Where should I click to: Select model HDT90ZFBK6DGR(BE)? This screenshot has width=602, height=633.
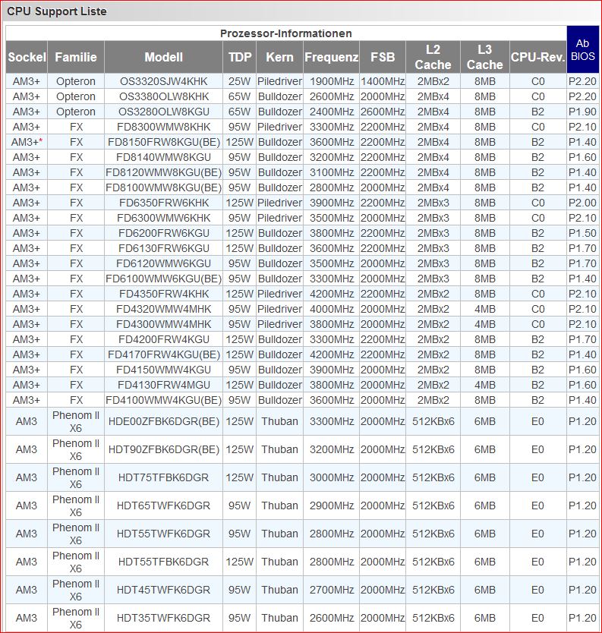(x=163, y=449)
